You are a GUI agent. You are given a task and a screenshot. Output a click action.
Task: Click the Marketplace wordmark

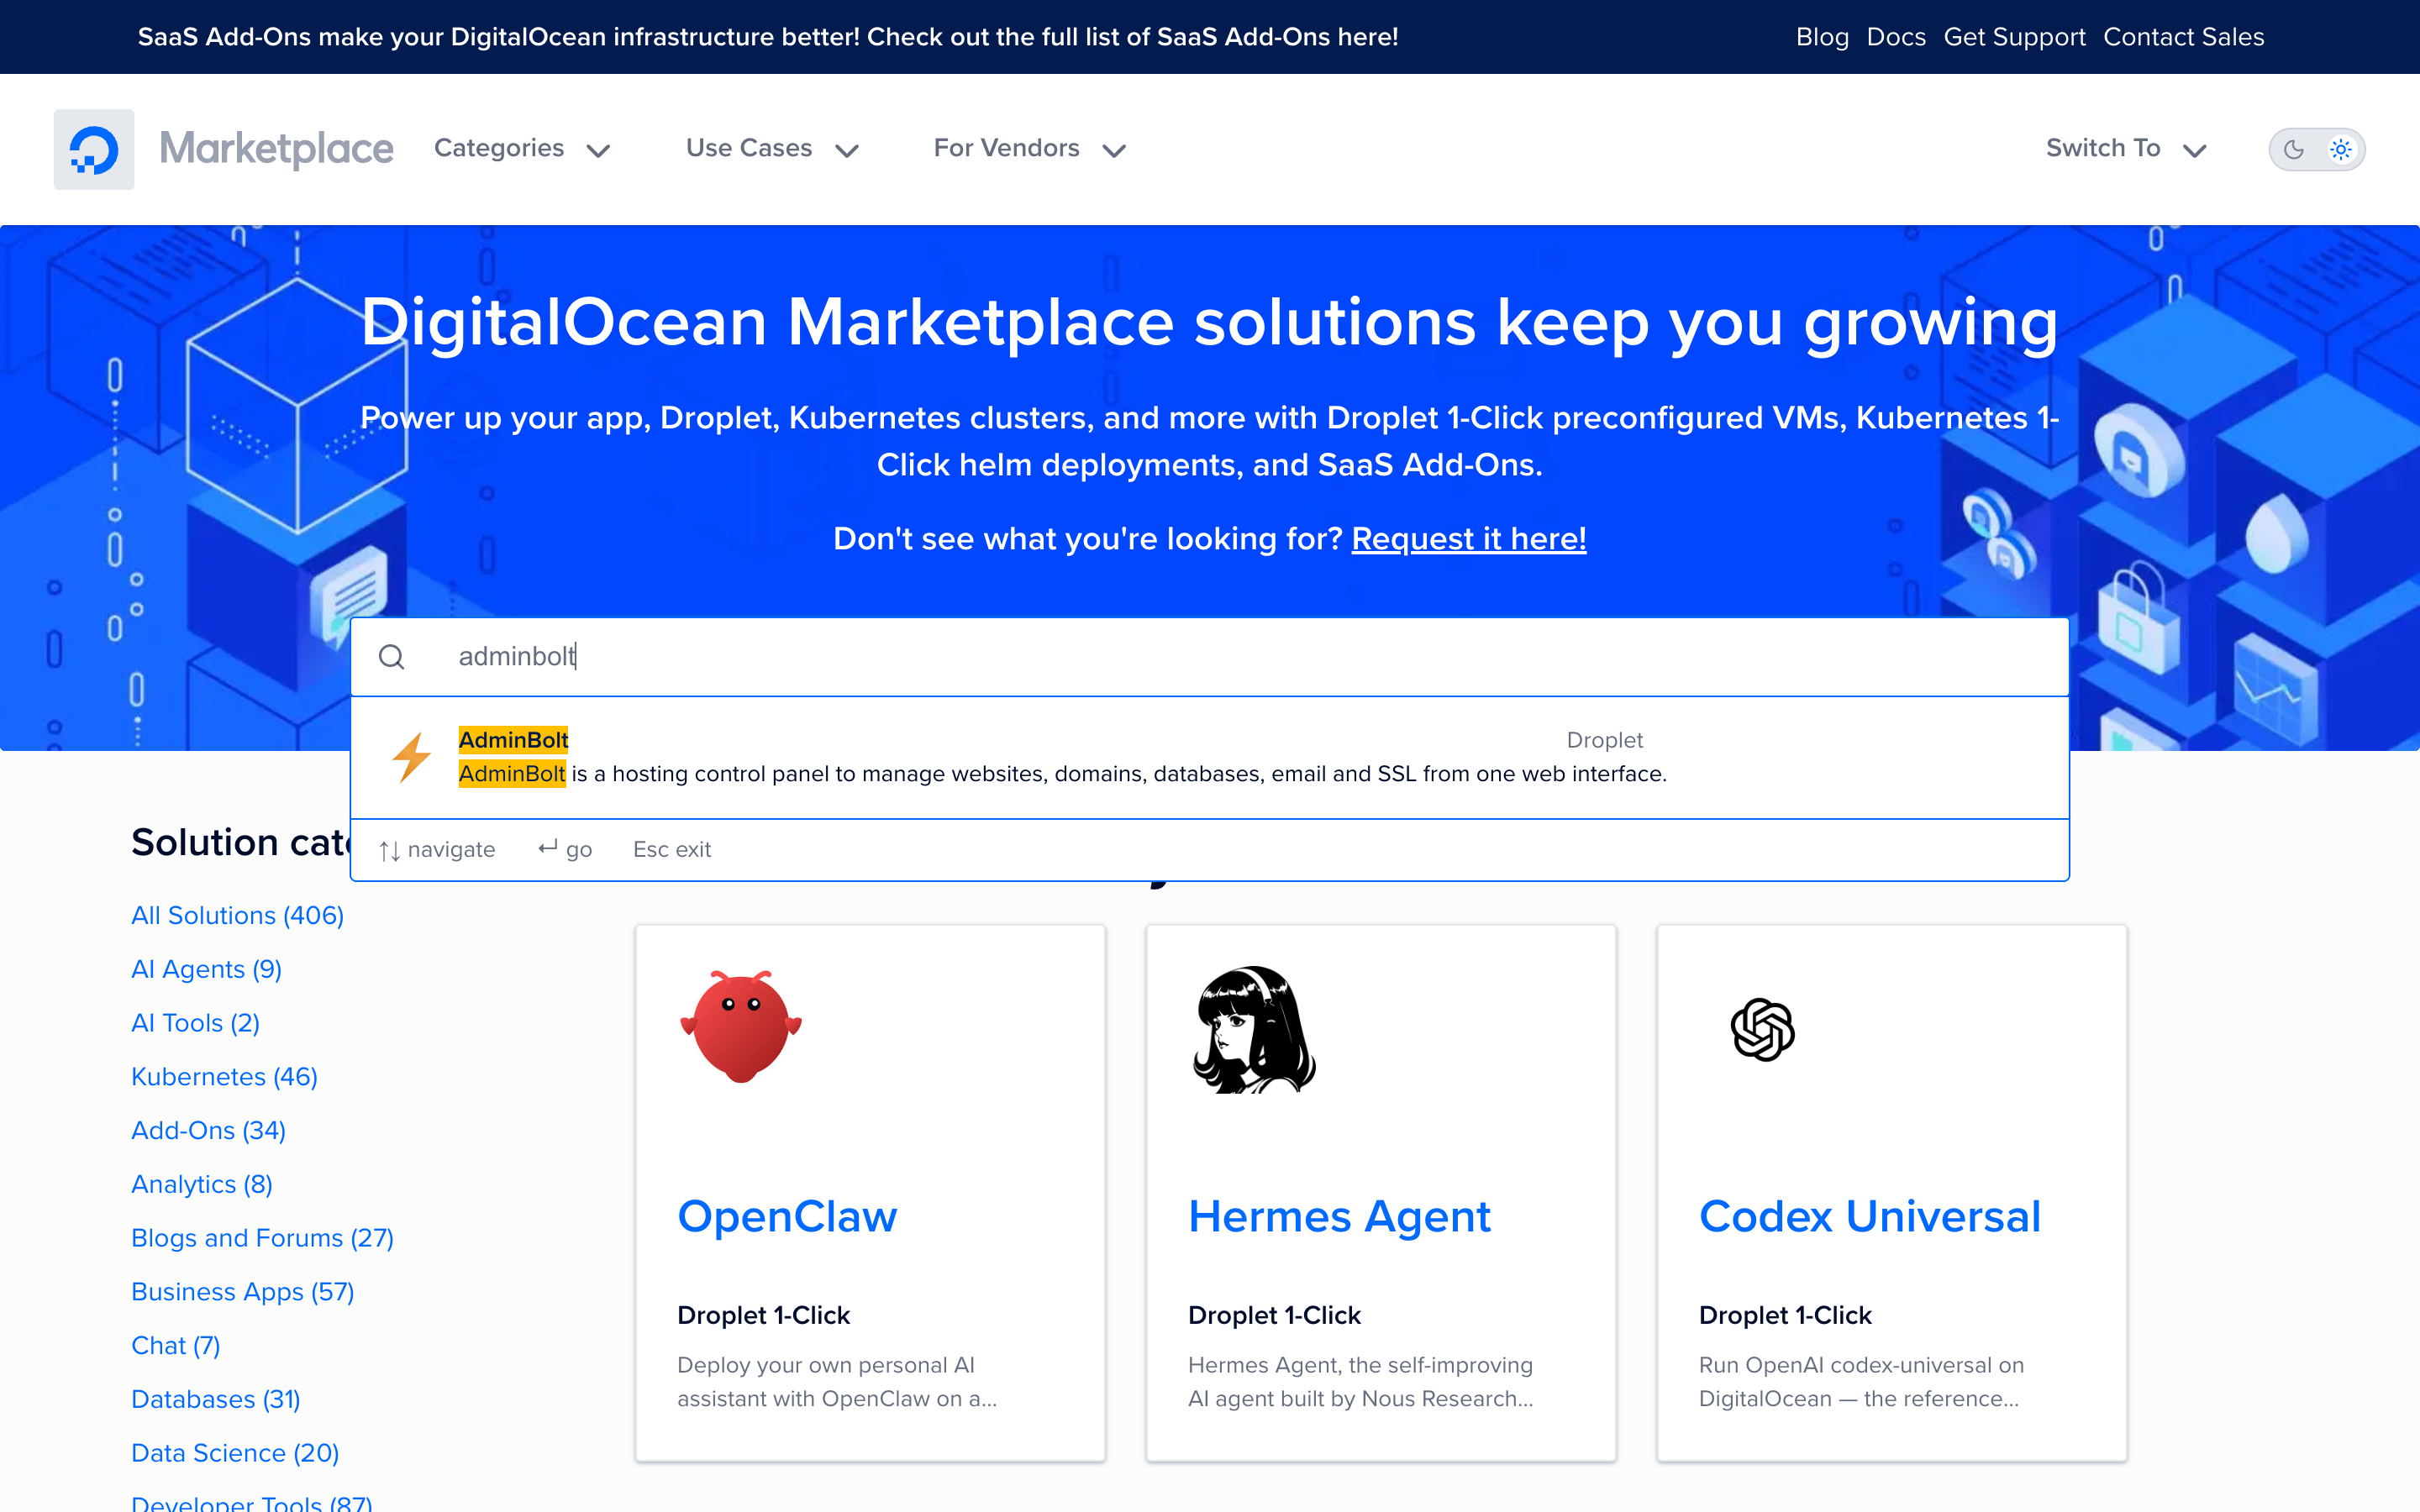pyautogui.click(x=276, y=149)
